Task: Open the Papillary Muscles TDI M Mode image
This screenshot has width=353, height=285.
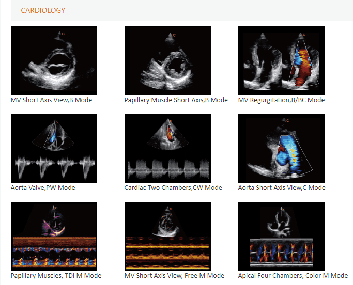Action: 54,236
